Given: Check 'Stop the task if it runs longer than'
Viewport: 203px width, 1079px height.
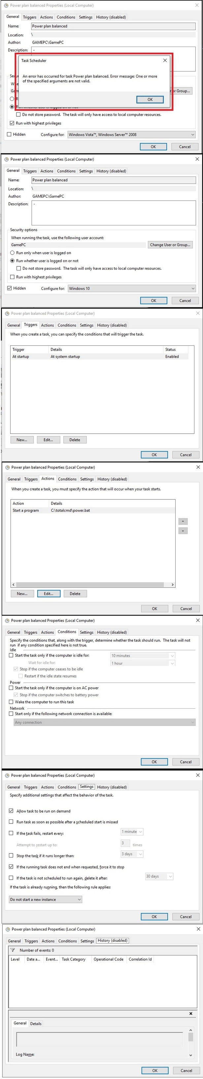Looking at the screenshot, I should tap(11, 855).
